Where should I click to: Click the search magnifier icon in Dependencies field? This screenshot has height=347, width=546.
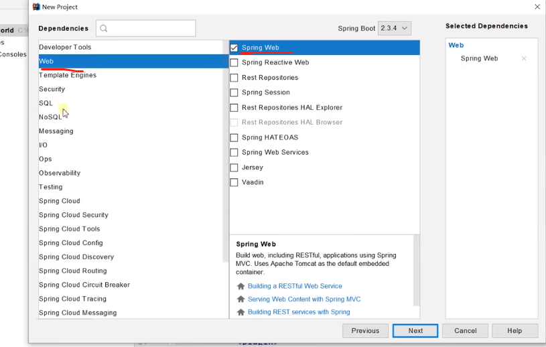pyautogui.click(x=103, y=29)
